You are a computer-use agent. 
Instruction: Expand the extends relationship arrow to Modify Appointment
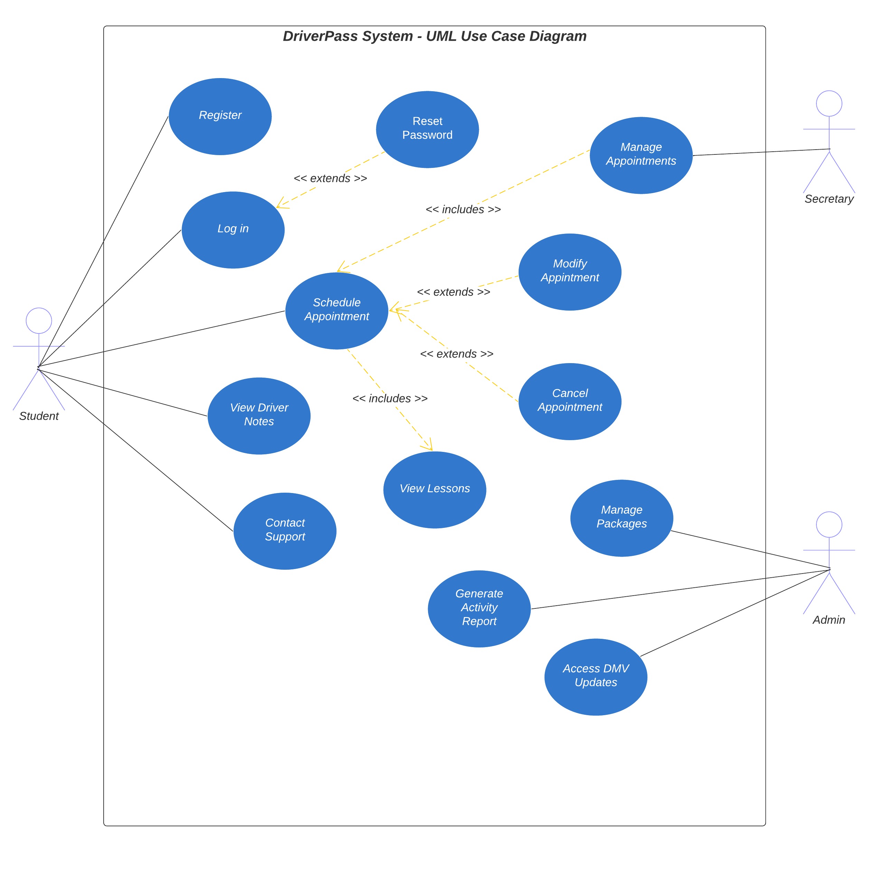(x=467, y=282)
